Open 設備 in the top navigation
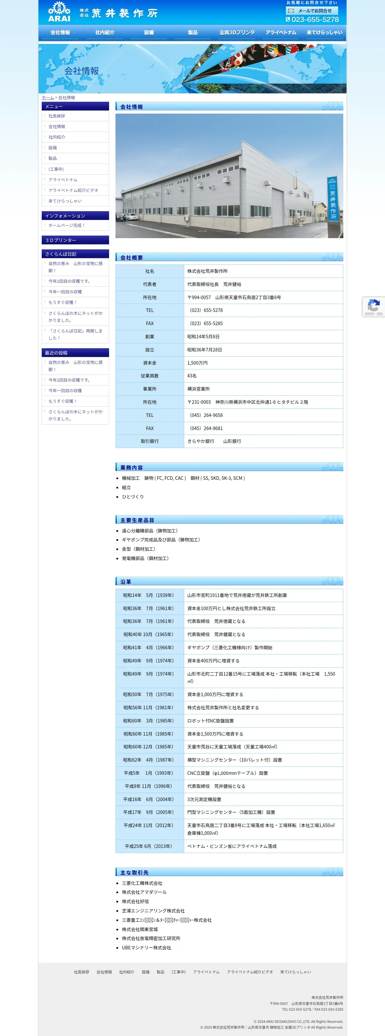Image resolution: width=385 pixels, height=1036 pixels. coord(149,33)
